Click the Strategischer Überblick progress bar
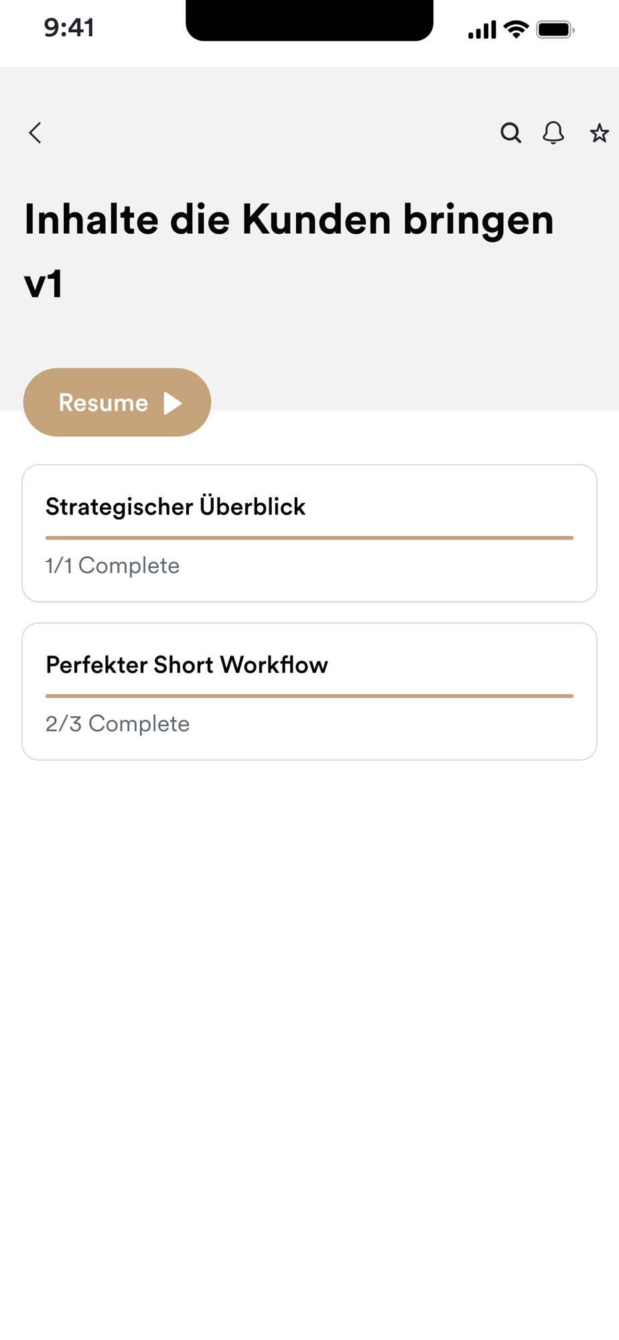 (x=309, y=537)
